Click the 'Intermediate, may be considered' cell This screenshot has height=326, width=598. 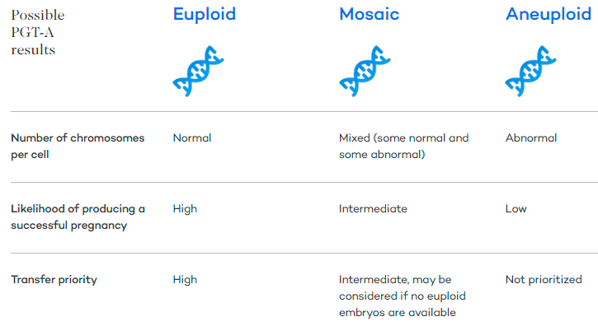(403, 296)
